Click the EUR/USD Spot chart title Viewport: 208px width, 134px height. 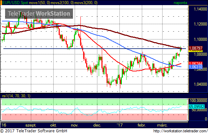tap(15, 3)
